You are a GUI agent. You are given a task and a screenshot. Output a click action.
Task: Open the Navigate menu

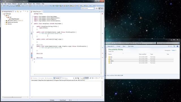click(x=20, y=4)
